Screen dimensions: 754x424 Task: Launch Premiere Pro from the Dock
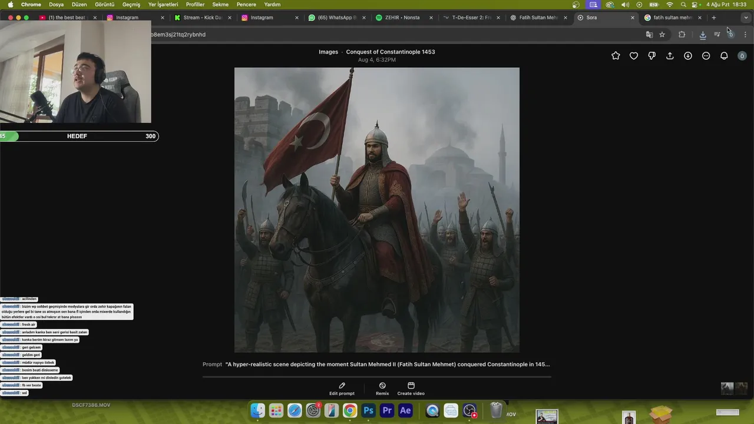pyautogui.click(x=387, y=410)
